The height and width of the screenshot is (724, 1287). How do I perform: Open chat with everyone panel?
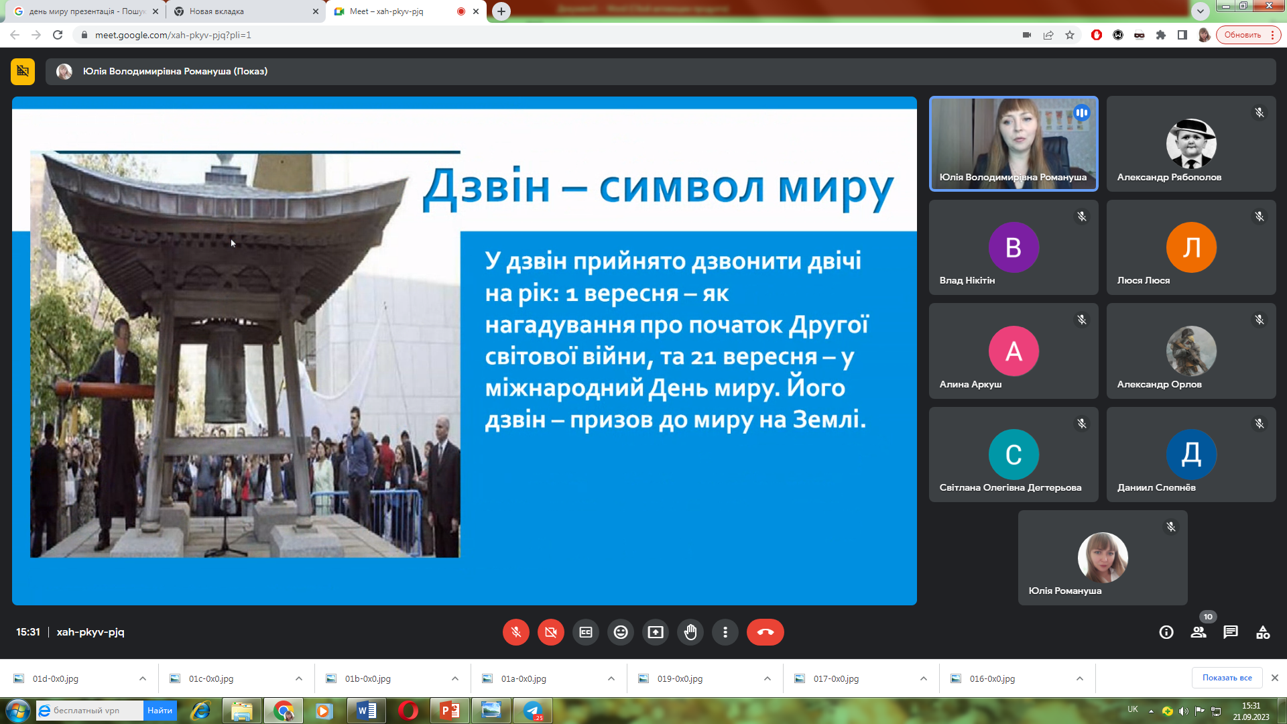pos(1231,632)
